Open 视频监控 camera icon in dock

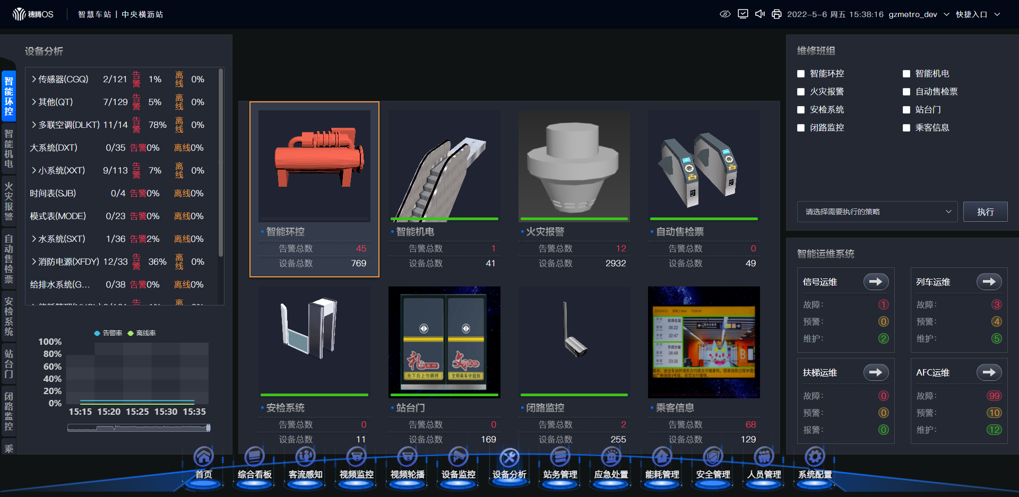pyautogui.click(x=356, y=457)
